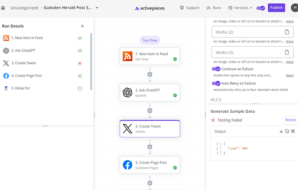This screenshot has height=190, width=298.
Task: Open Versions history
Action: tap(238, 8)
